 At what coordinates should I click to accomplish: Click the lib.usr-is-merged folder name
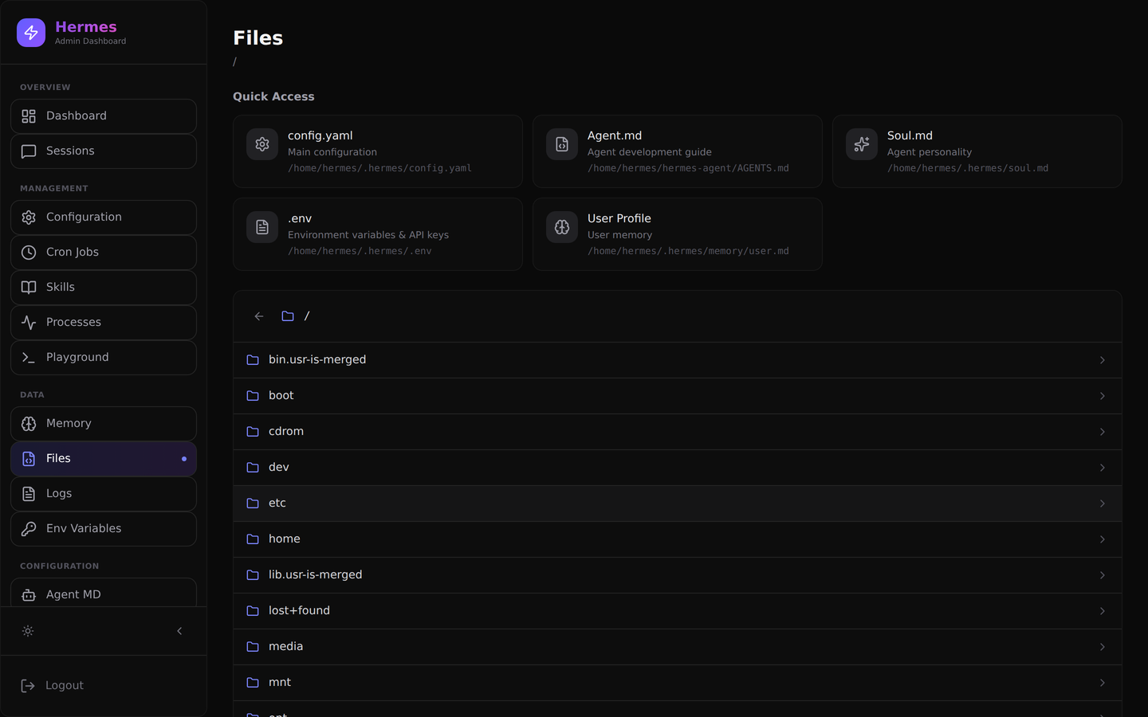point(315,575)
